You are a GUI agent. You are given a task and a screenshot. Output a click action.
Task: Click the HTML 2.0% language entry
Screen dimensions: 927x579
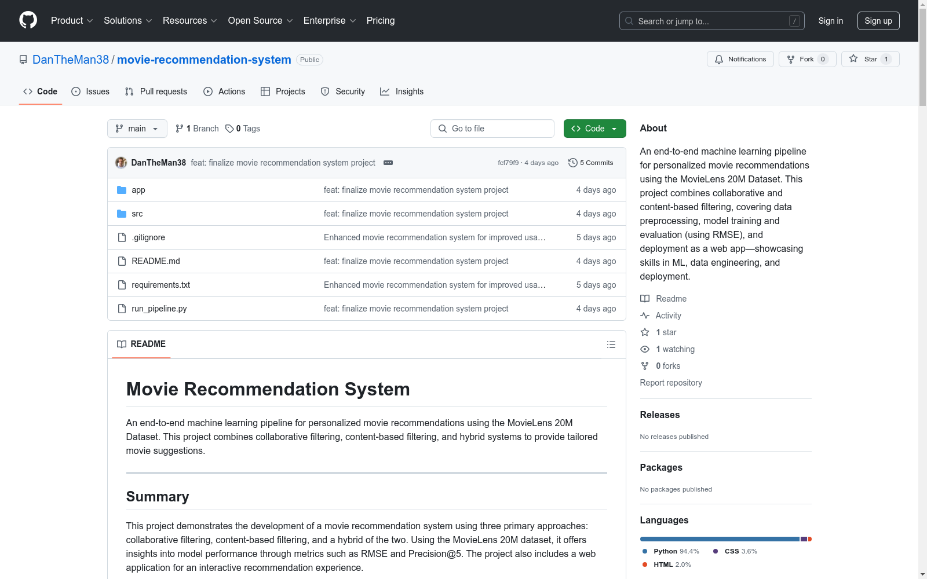(x=666, y=565)
